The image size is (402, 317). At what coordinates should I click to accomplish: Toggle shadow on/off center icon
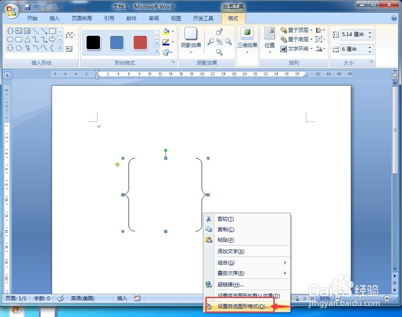coord(219,42)
